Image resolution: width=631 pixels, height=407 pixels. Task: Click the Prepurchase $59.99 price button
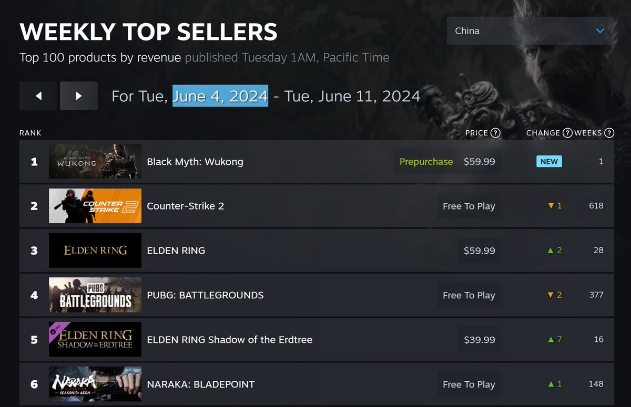point(447,161)
